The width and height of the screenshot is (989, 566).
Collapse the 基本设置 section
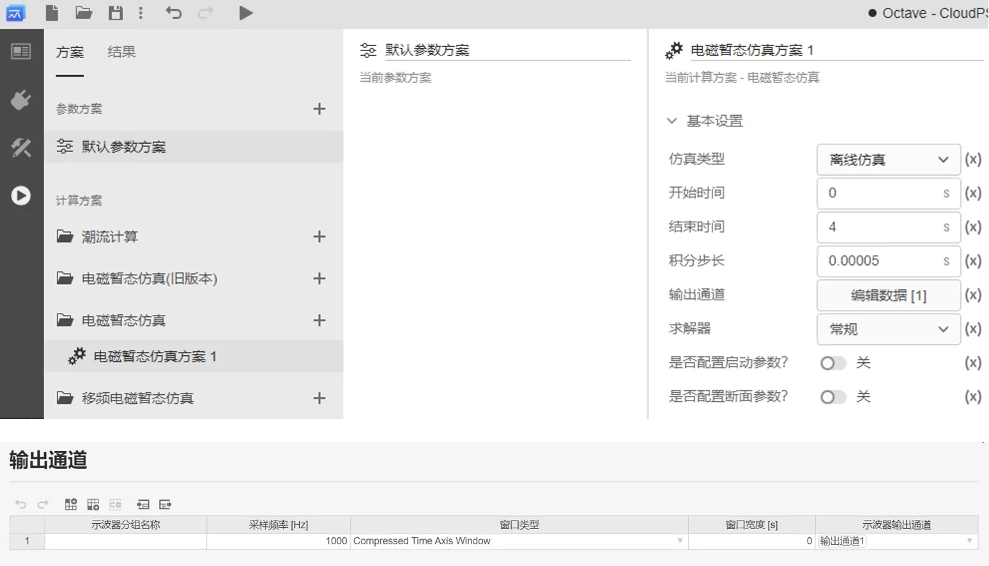[x=672, y=120]
